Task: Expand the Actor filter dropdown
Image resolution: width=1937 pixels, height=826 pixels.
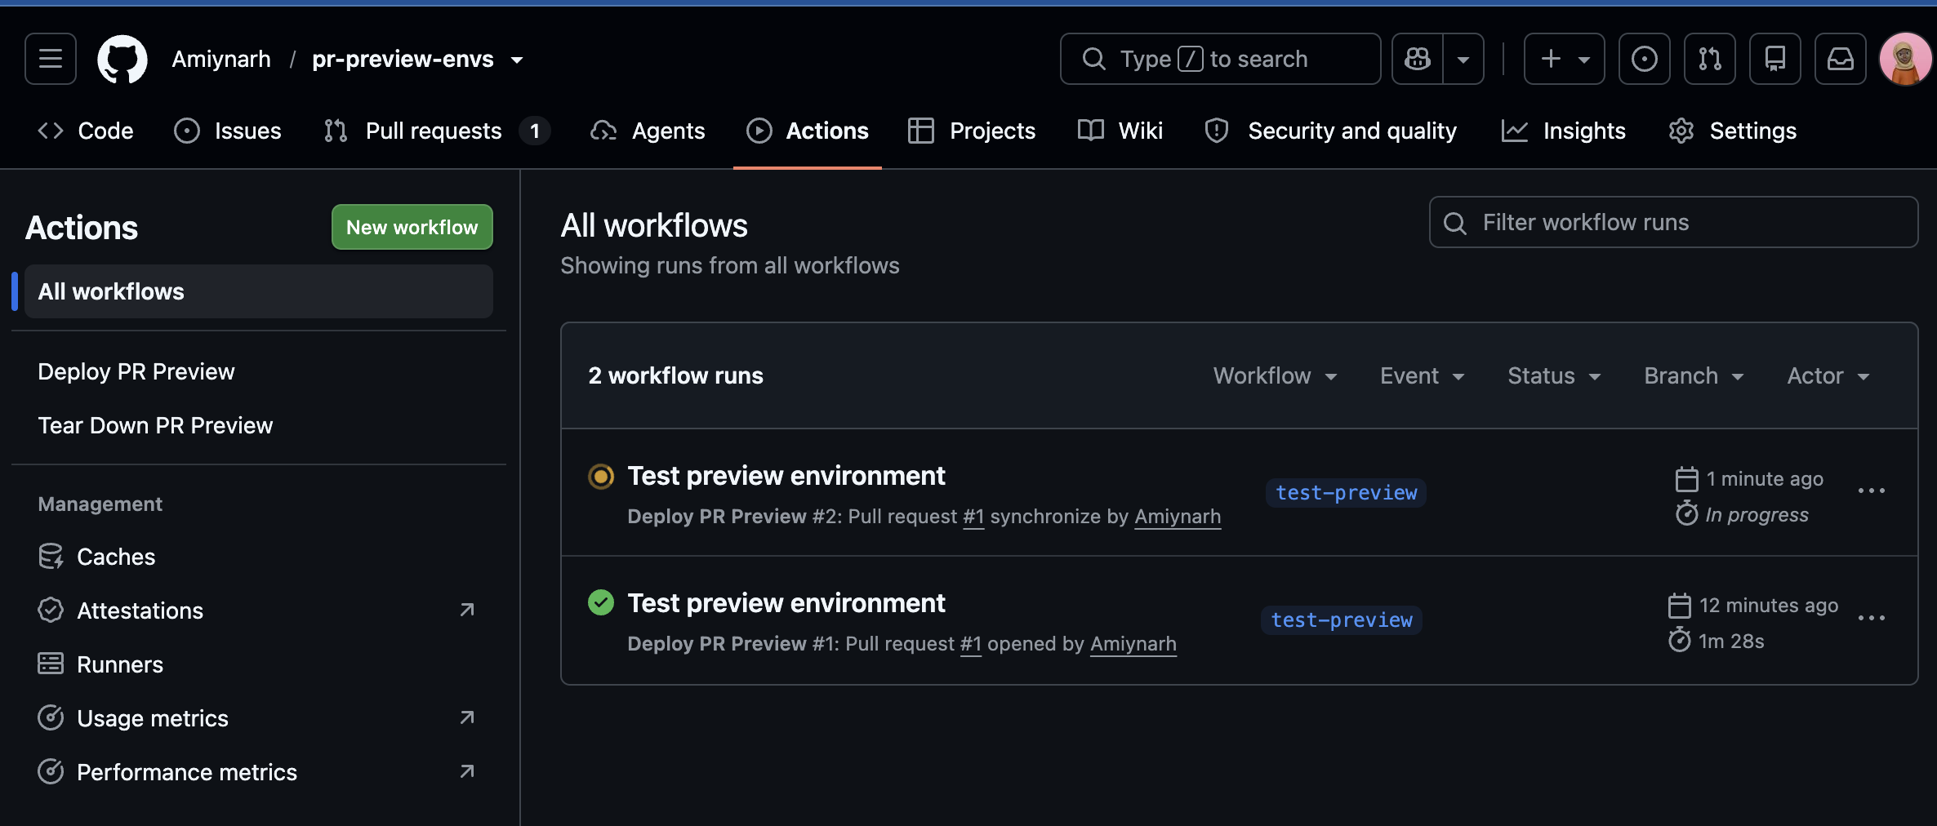Action: click(1828, 375)
